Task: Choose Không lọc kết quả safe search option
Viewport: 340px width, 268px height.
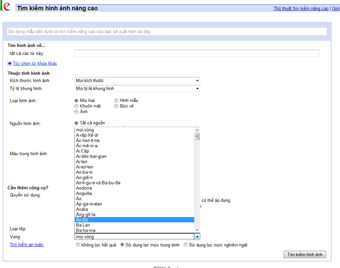Action: click(x=78, y=245)
